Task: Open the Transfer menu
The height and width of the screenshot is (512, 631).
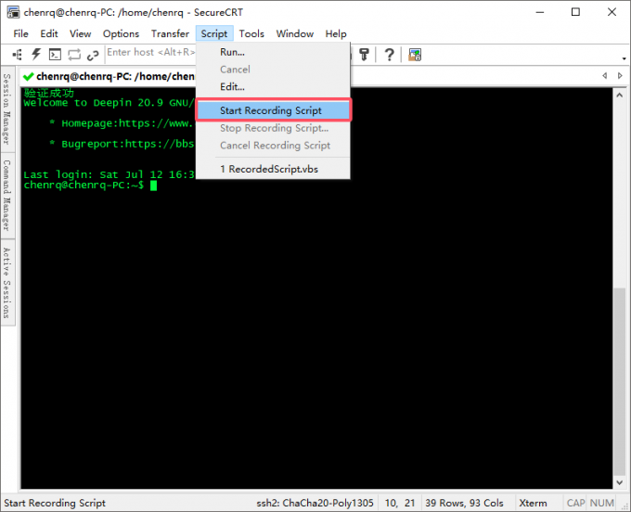Action: (x=170, y=33)
